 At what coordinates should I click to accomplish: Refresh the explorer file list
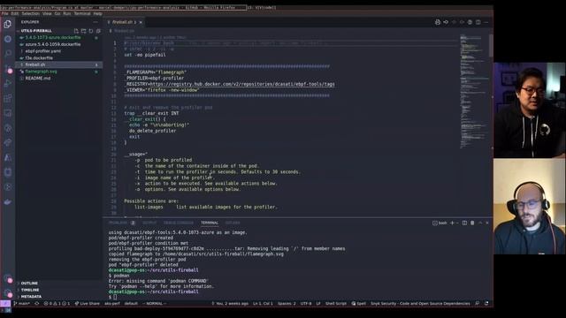click(x=91, y=31)
